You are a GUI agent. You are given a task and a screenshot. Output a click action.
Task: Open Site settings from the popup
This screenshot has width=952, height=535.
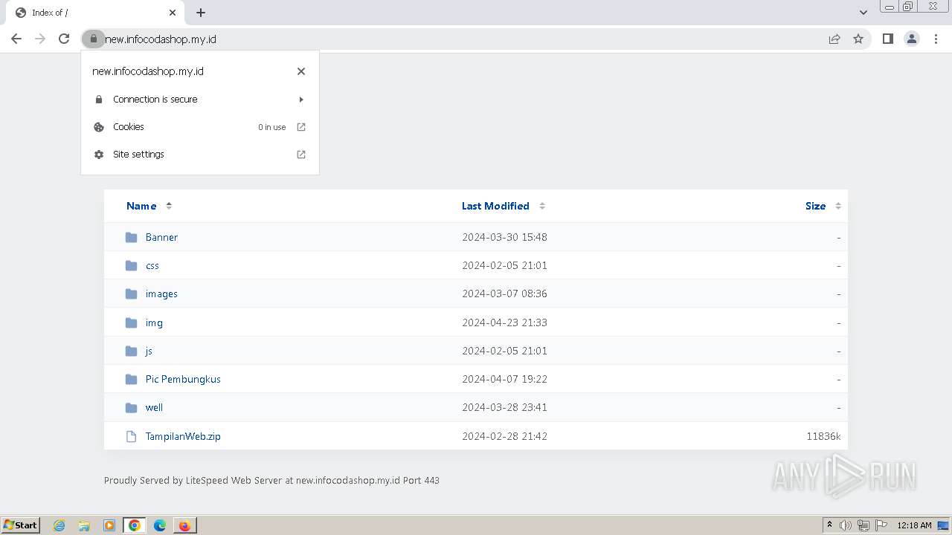pos(200,155)
